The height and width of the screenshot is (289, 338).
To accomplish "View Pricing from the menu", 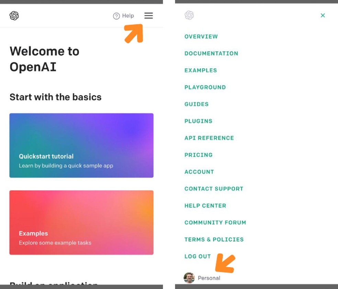I will [x=199, y=155].
